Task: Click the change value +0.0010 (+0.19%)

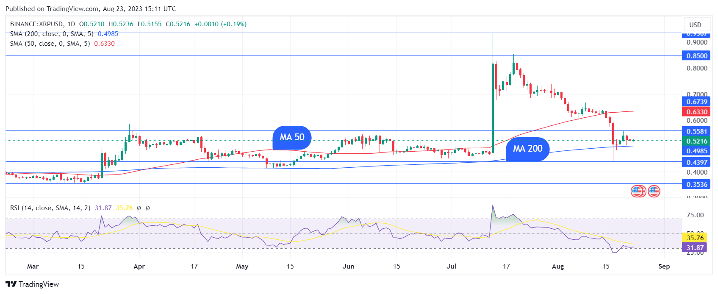Action: 220,24
